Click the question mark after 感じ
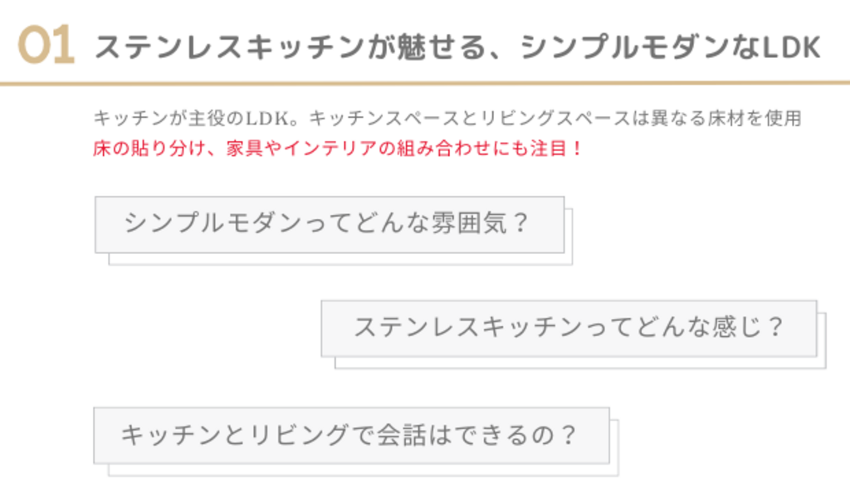Screen dimensions: 850x488 [x=774, y=327]
